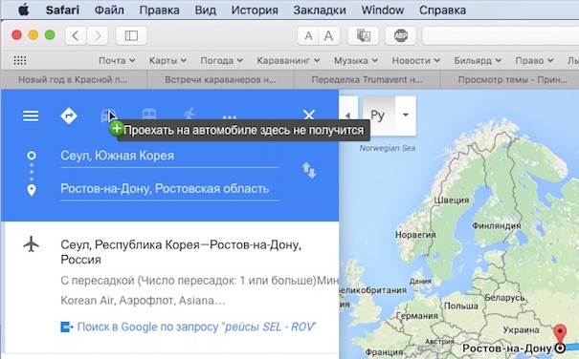Image resolution: width=579 pixels, height=359 pixels.
Task: Expand the Почта bookmarks folder
Action: (x=117, y=60)
